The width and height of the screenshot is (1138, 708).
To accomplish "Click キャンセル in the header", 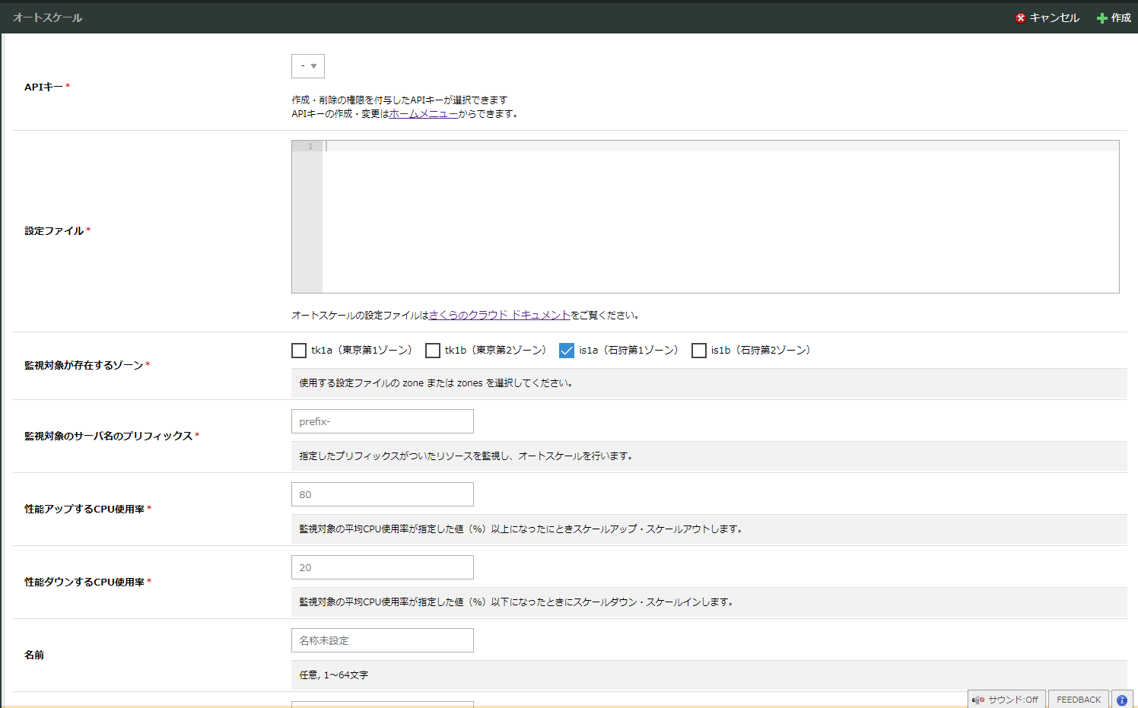I will 1054,18.
